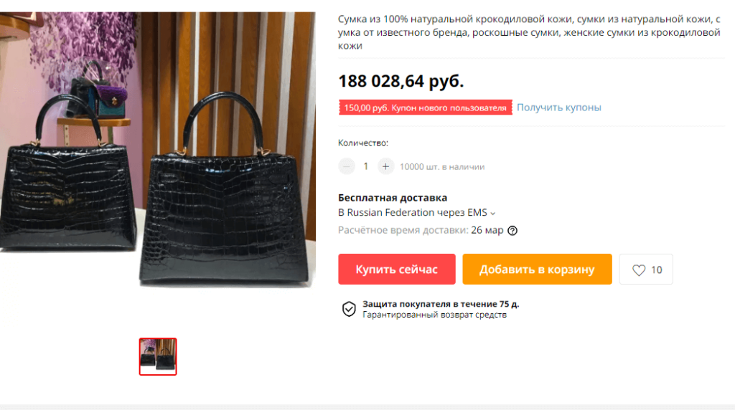735x410 pixels.
Task: Click the 'В Russian Federation через EMS' text
Action: tap(413, 213)
